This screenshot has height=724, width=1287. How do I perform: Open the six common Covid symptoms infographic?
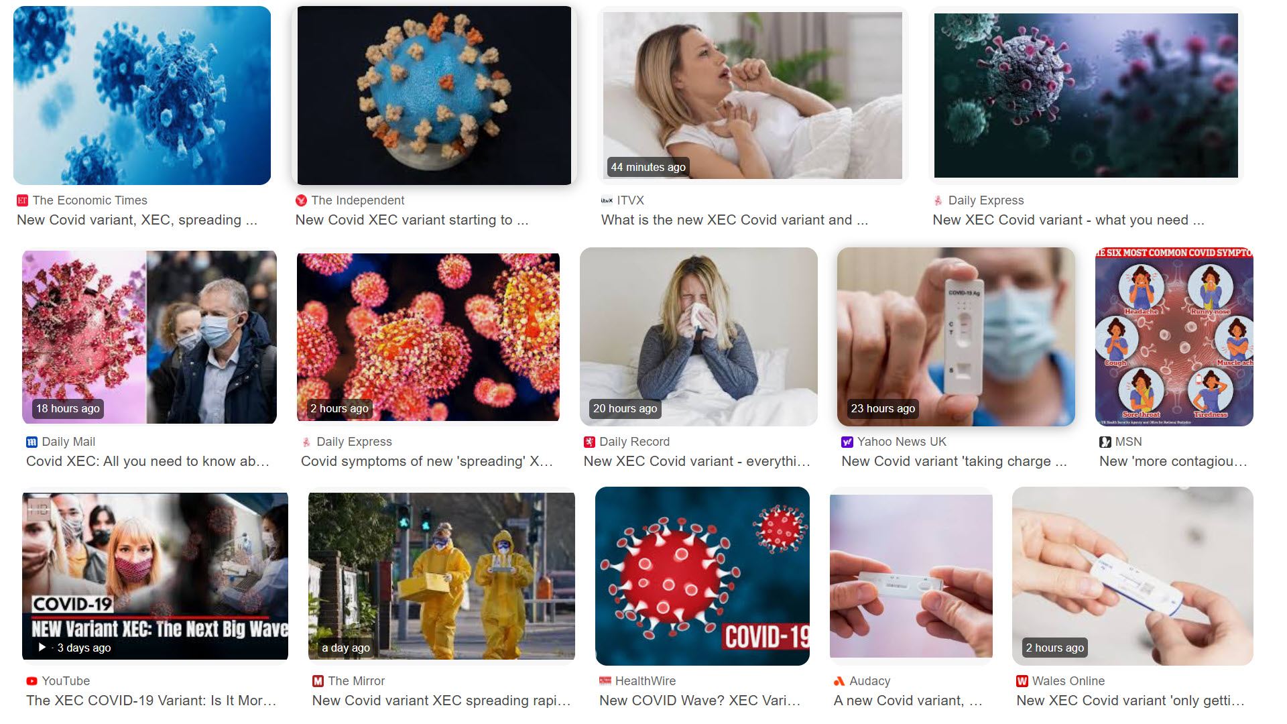click(x=1174, y=337)
